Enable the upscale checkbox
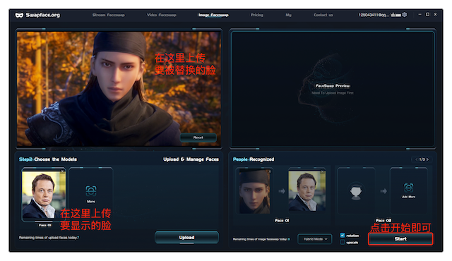The width and height of the screenshot is (452, 261). coord(343,242)
